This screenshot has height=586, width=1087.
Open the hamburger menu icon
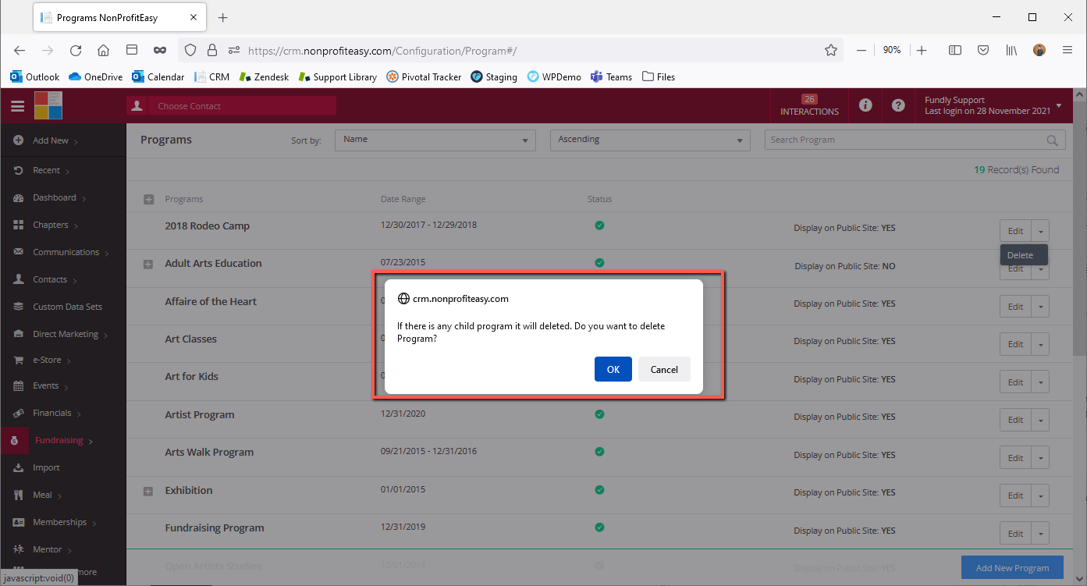pos(17,106)
